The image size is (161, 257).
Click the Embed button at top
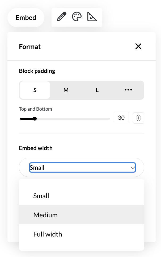[x=26, y=18]
